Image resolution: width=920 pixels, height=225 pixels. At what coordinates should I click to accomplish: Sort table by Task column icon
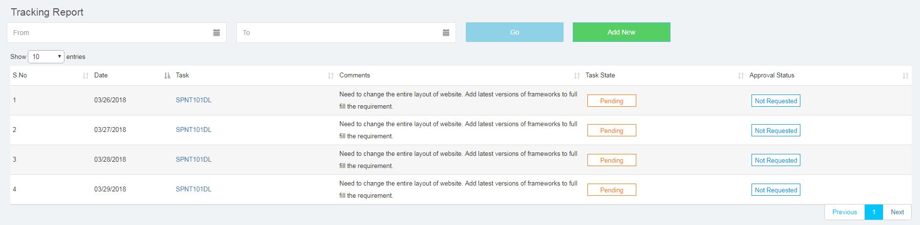[331, 75]
